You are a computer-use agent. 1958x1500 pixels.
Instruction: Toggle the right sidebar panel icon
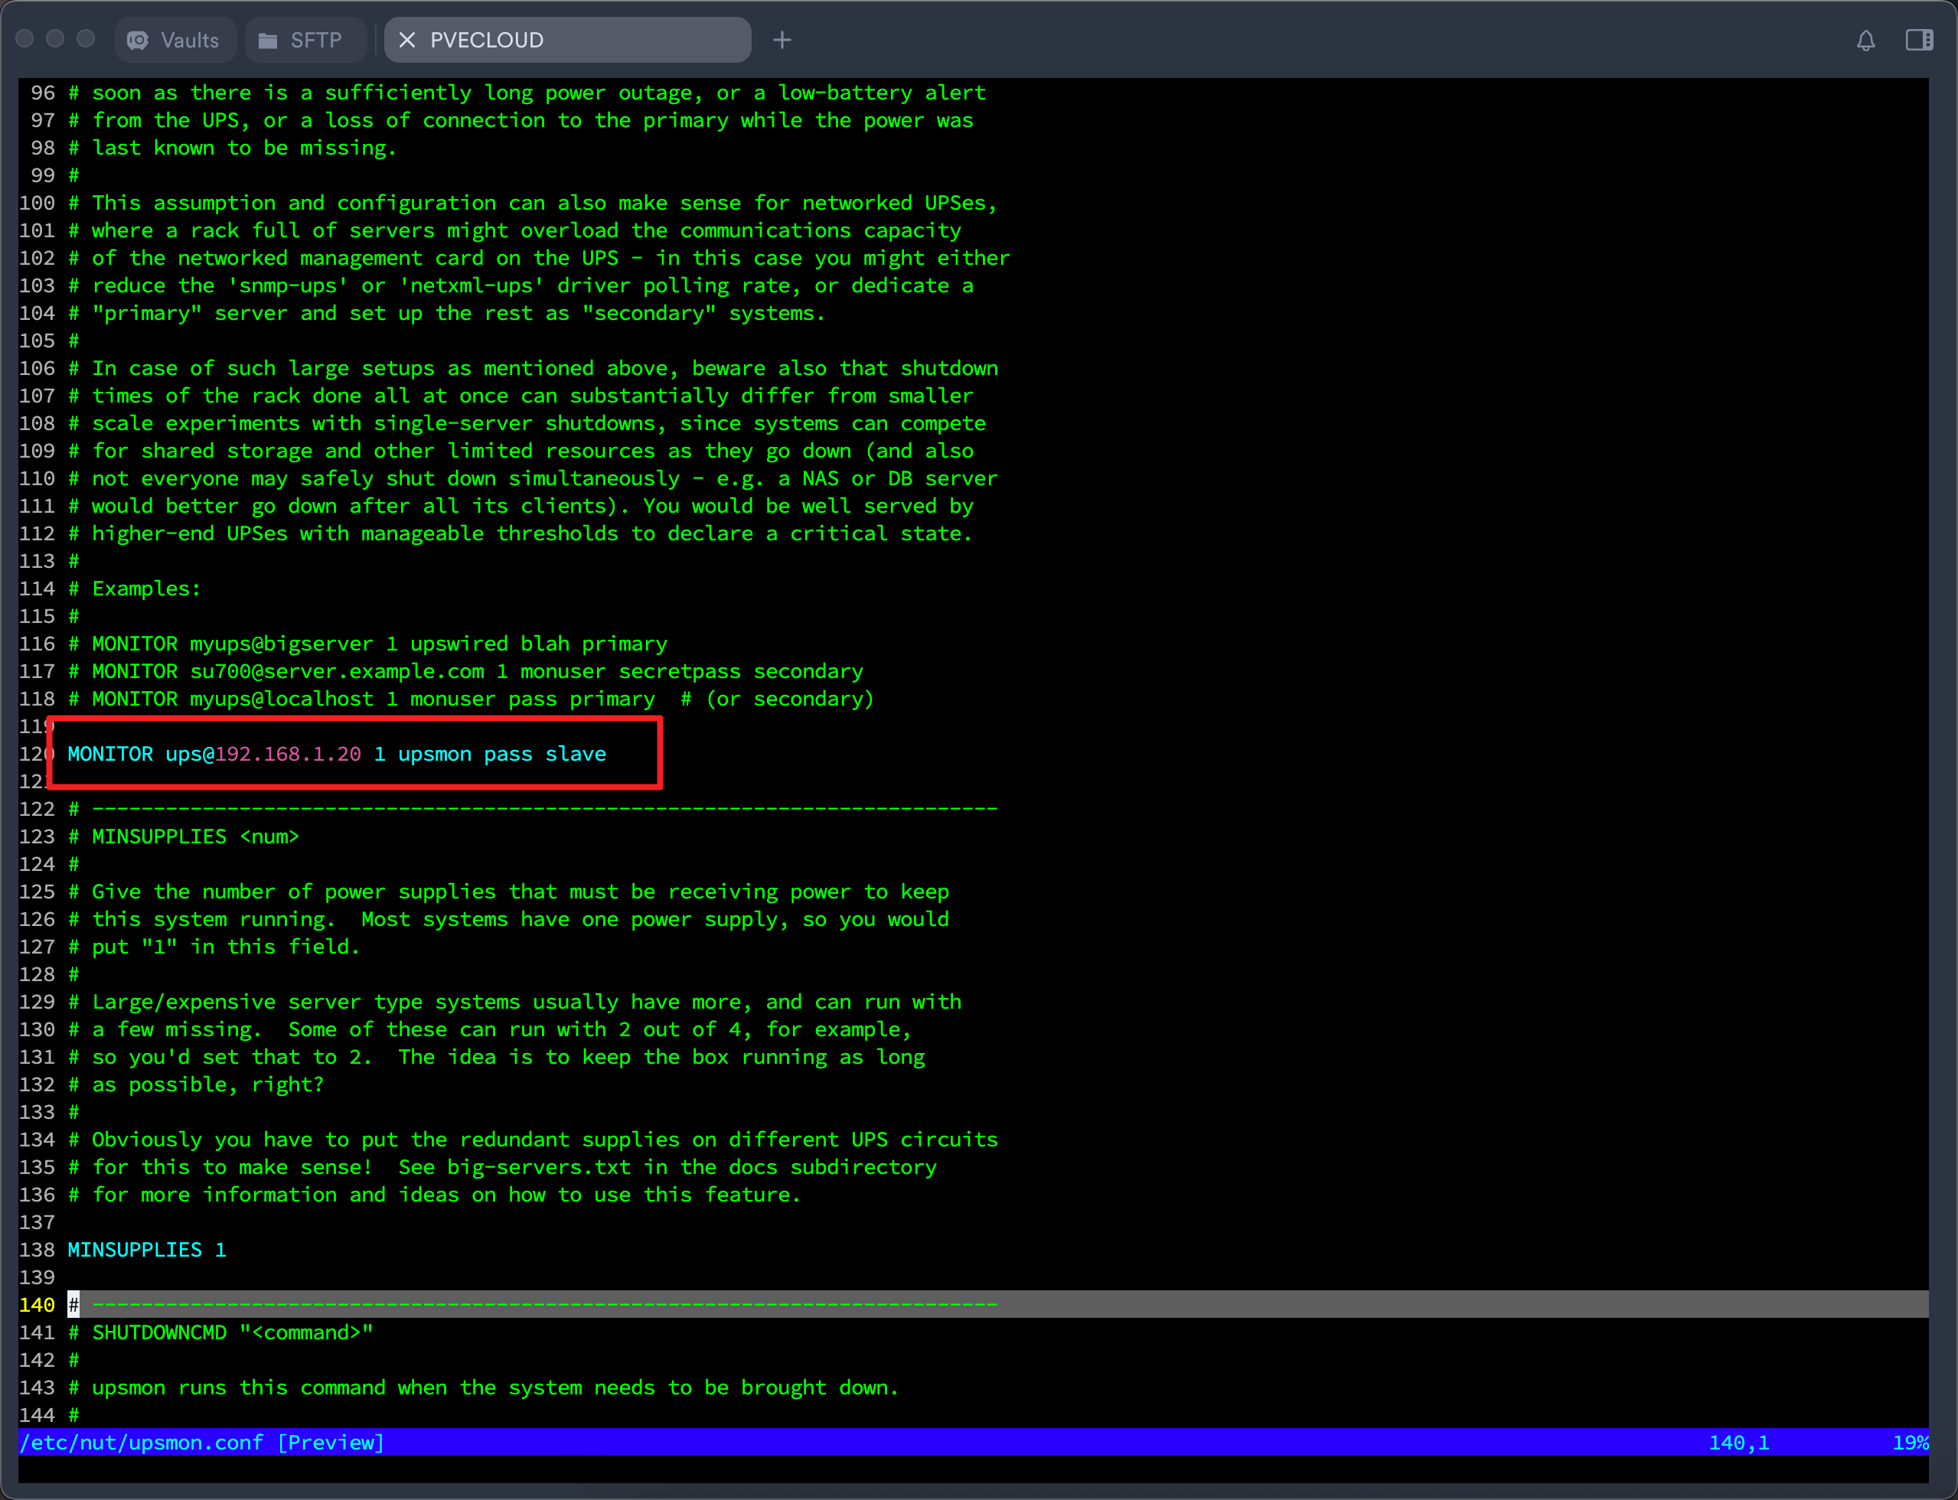[1919, 40]
